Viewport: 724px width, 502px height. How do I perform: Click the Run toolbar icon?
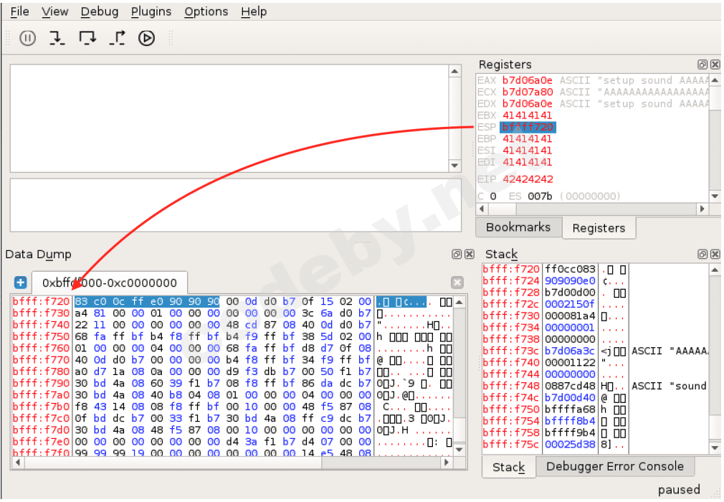click(x=146, y=38)
